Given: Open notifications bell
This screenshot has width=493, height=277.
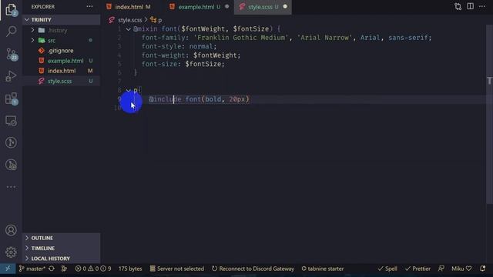Looking at the screenshot, I should [x=483, y=269].
